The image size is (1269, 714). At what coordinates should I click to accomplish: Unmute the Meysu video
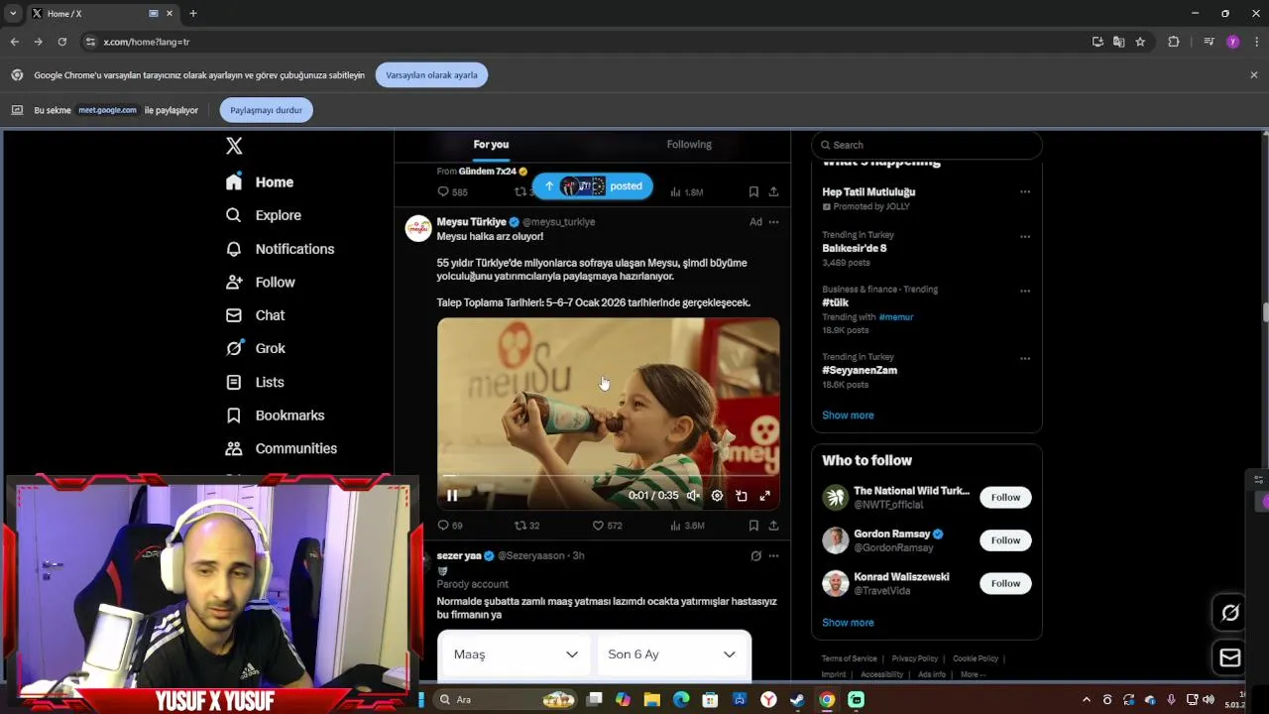693,496
